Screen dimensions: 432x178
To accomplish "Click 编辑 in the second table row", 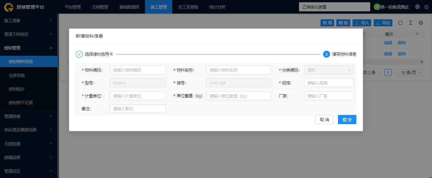I will pos(388,54).
